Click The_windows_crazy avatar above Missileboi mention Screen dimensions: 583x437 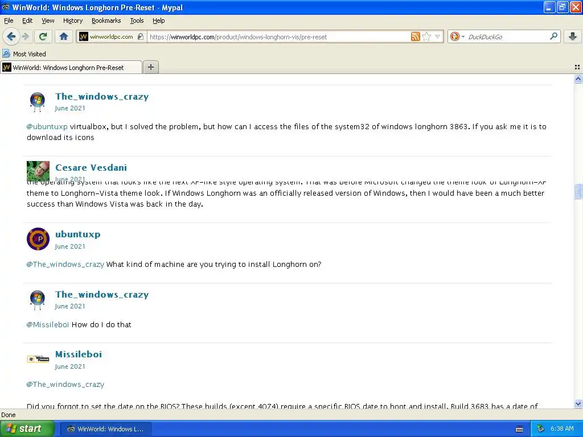click(x=38, y=300)
